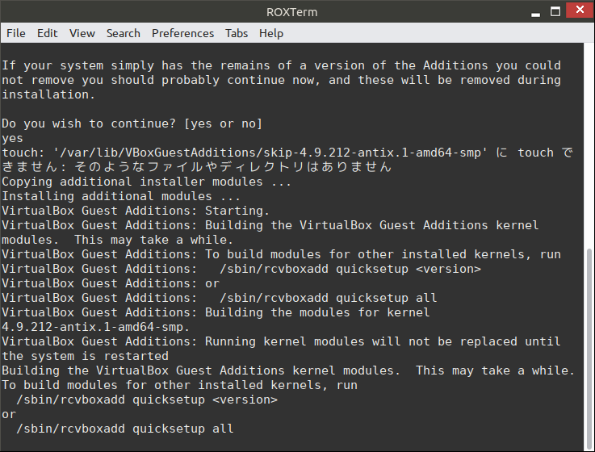Click unprefixed '/sbin/rcvboxadd quicksetup <version>' line
Viewport: 595px width, 452px height.
coord(147,400)
